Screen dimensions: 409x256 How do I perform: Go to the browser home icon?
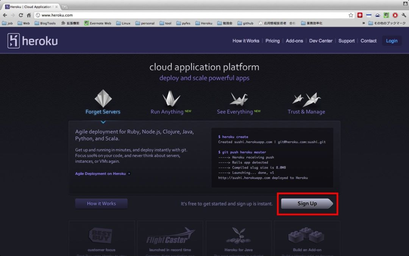(x=29, y=15)
